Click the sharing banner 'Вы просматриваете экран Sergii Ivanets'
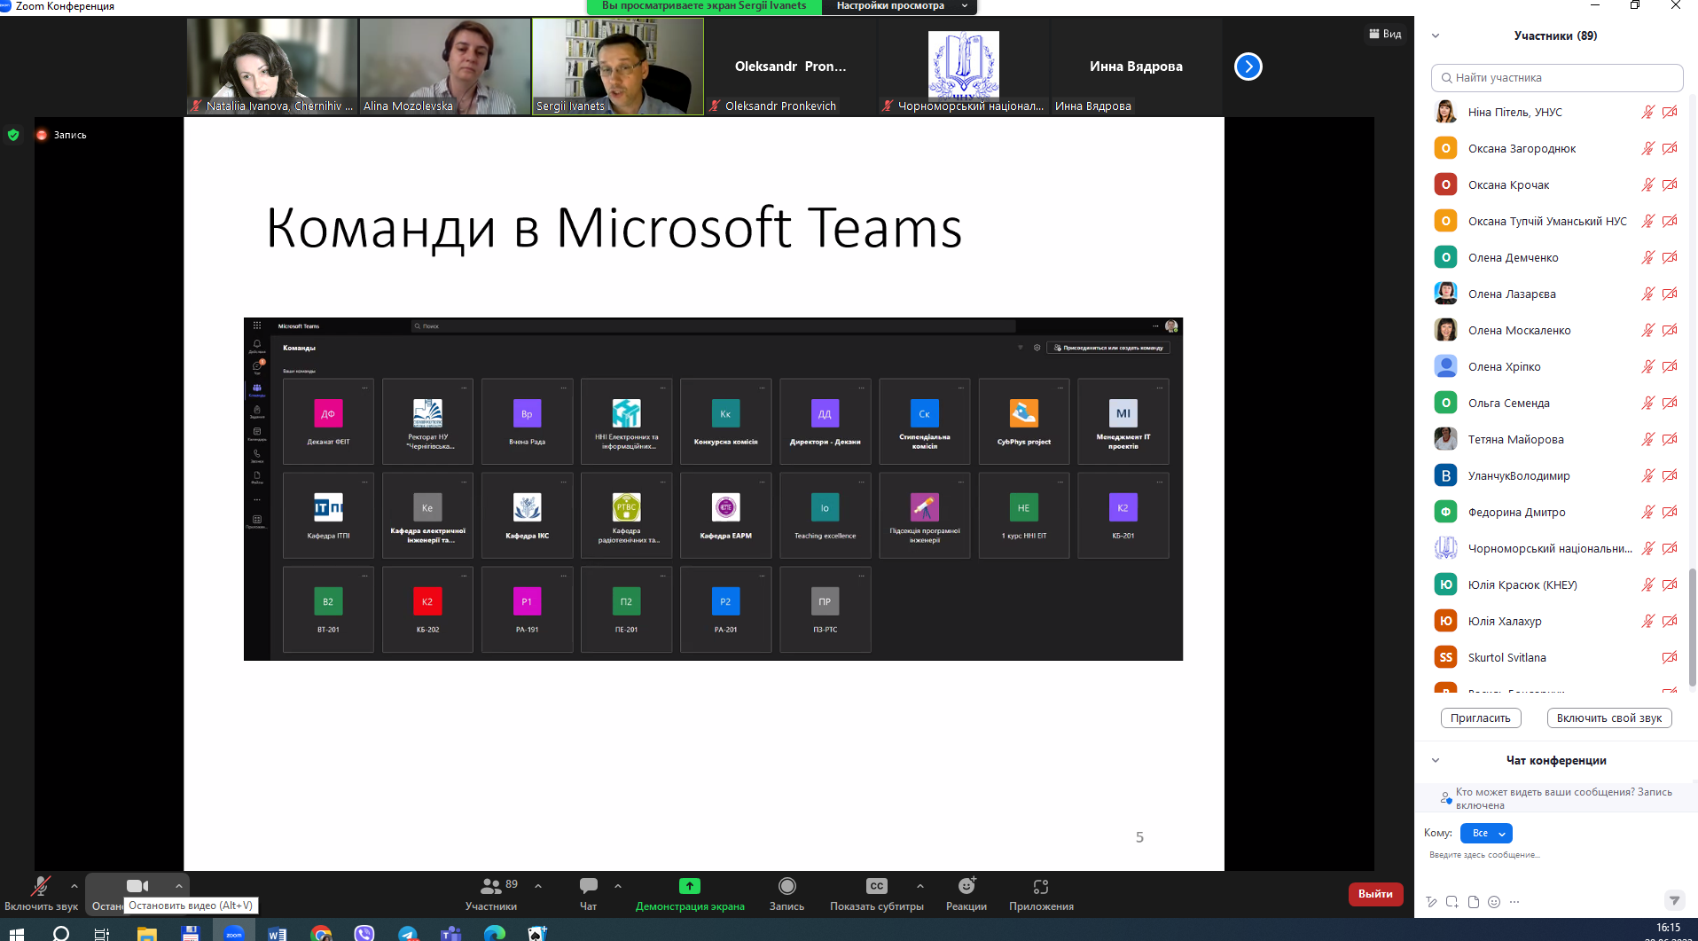This screenshot has width=1698, height=941. point(705,6)
